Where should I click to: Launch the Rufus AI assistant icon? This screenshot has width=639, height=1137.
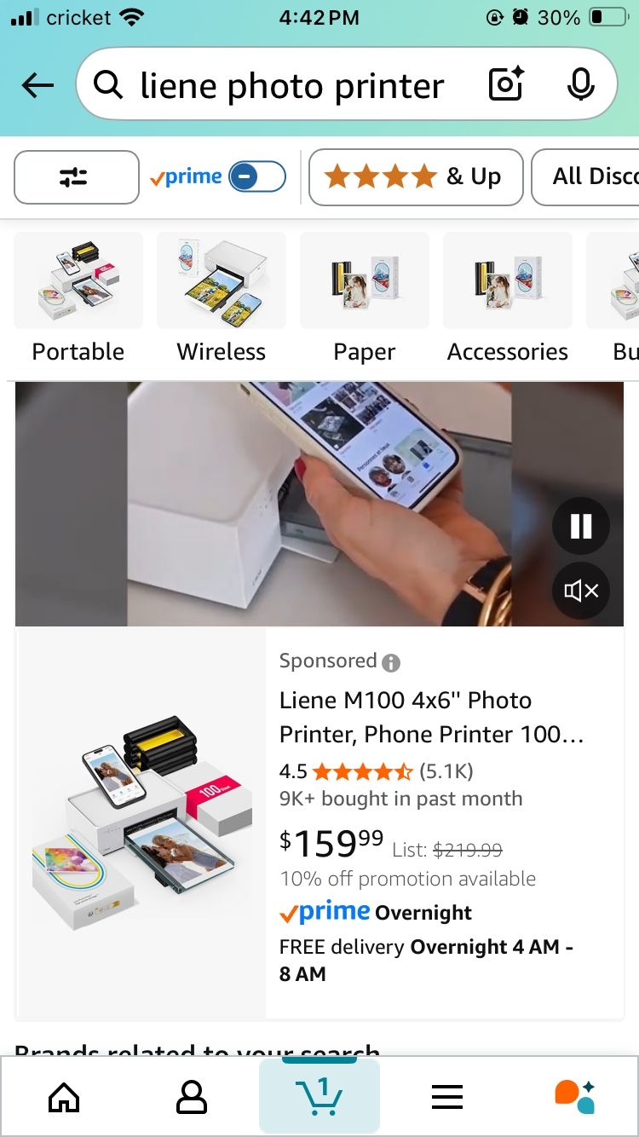575,1097
